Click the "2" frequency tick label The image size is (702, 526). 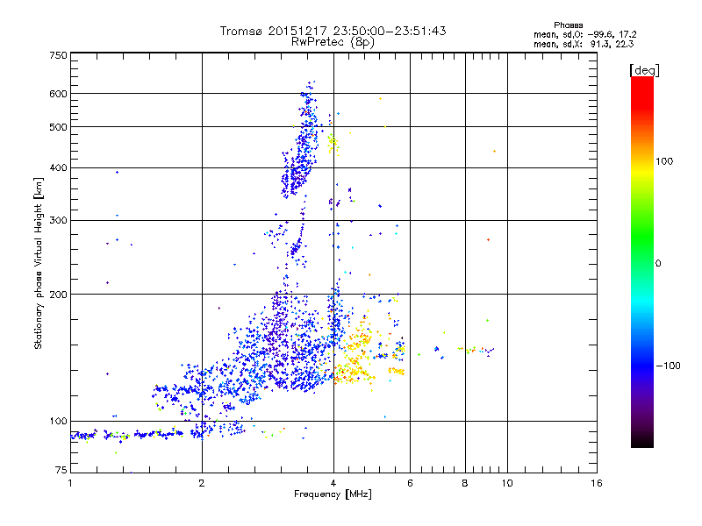coord(202,483)
